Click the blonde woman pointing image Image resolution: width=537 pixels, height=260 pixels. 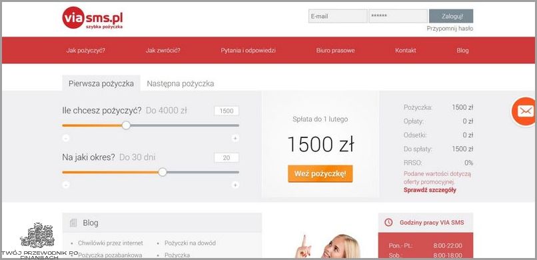click(x=328, y=246)
